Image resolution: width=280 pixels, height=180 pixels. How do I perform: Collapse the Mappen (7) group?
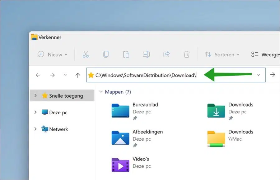(x=101, y=92)
